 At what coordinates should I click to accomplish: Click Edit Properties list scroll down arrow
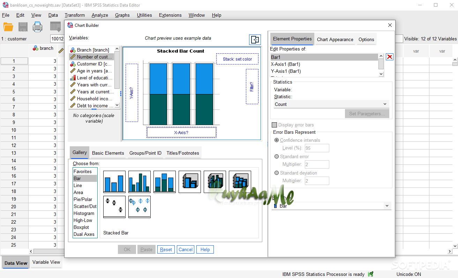coord(381,74)
